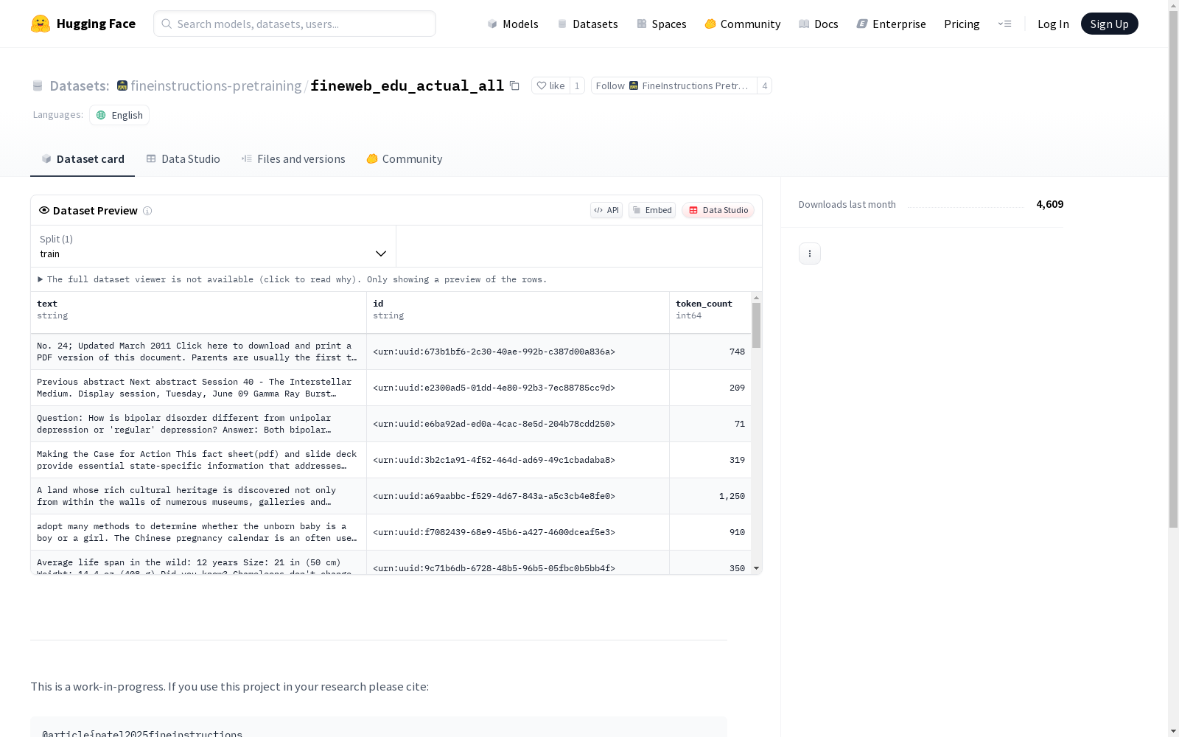Click the English language tag

119,115
